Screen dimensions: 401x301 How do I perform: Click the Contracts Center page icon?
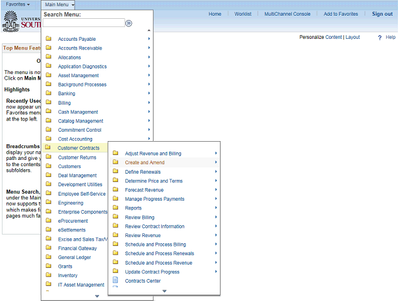pos(115,281)
